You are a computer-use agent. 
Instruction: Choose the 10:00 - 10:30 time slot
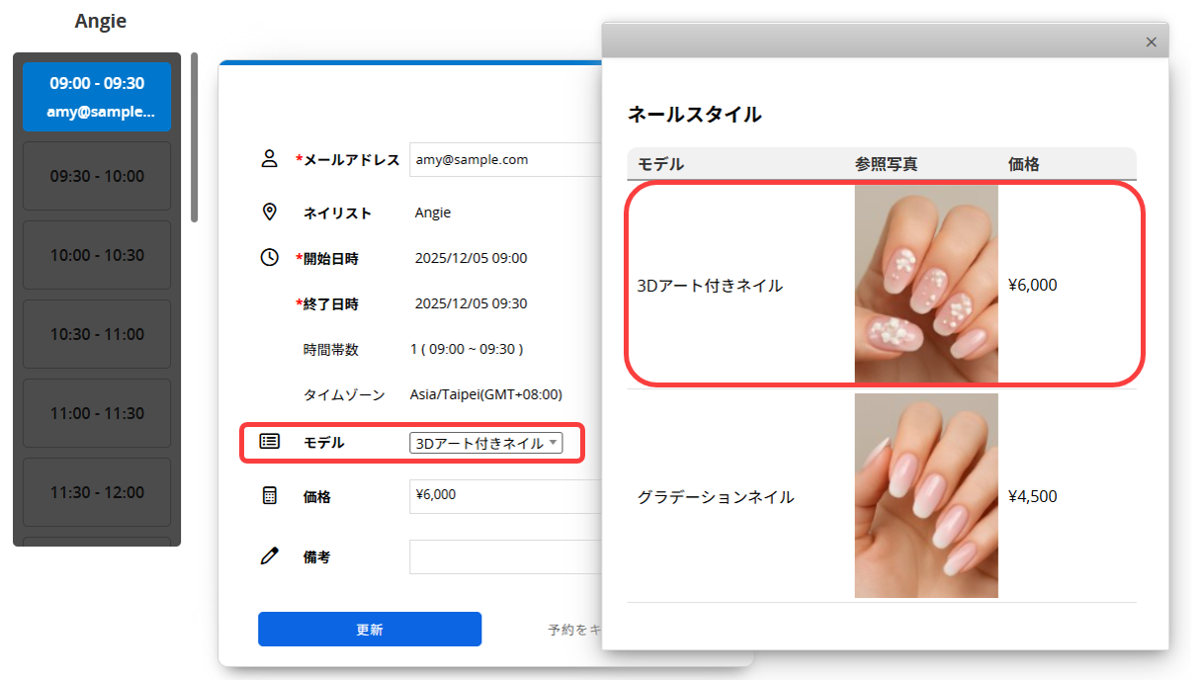(x=97, y=255)
